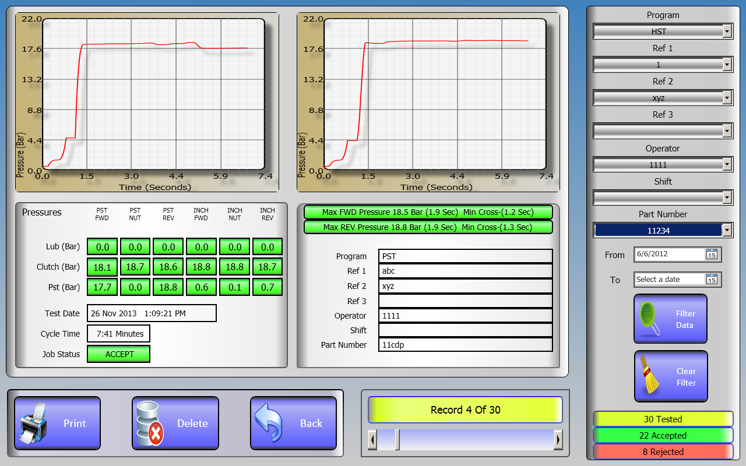This screenshot has width=746, height=466.
Task: Select the Max FWD Pressure result bar
Action: pos(427,212)
